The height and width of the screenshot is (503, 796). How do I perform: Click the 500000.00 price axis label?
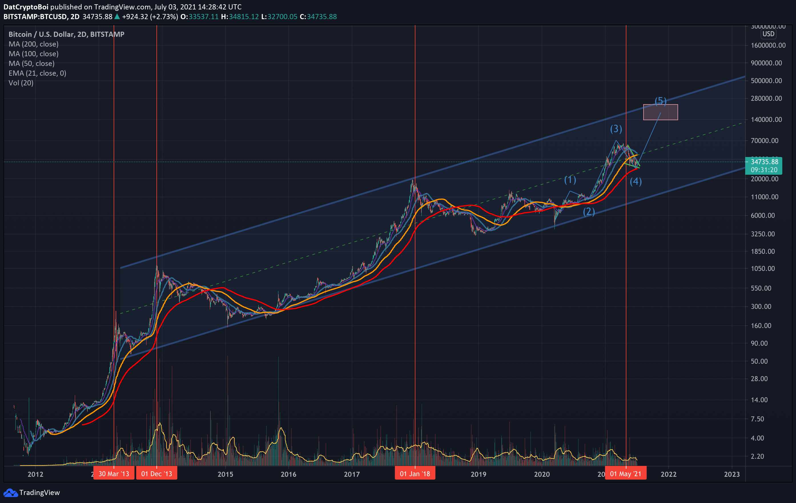[x=766, y=81]
